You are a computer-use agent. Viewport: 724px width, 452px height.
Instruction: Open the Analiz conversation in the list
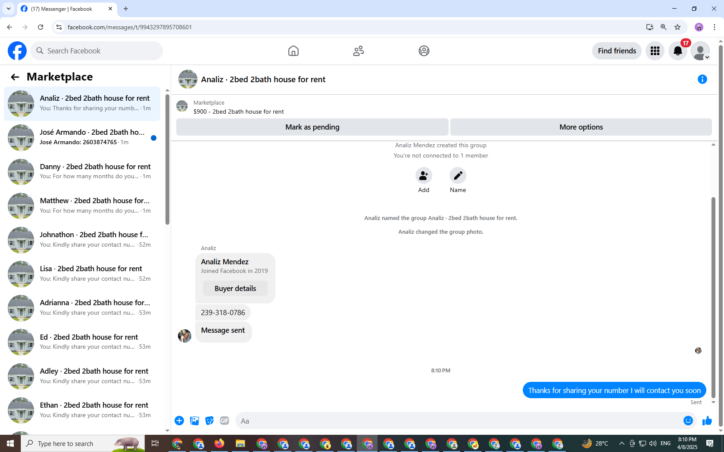point(82,104)
